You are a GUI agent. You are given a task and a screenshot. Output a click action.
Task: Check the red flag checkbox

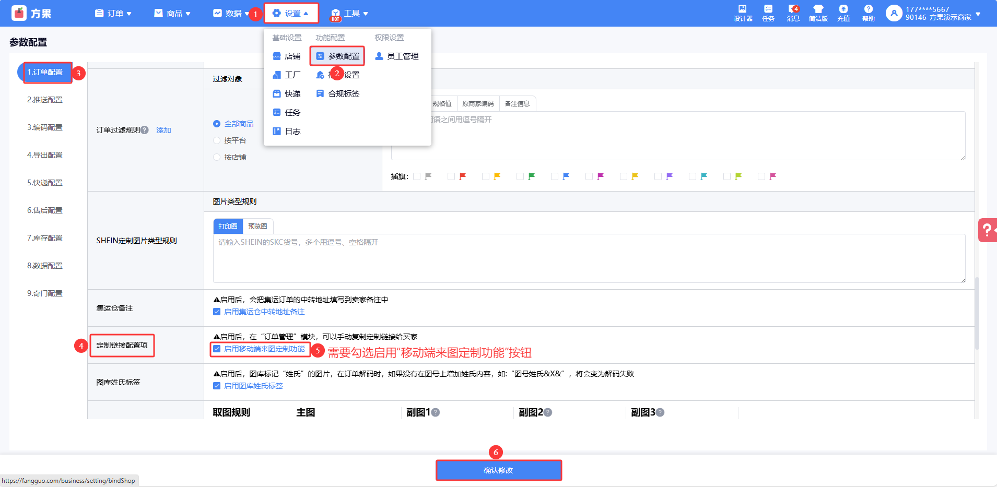click(x=451, y=176)
